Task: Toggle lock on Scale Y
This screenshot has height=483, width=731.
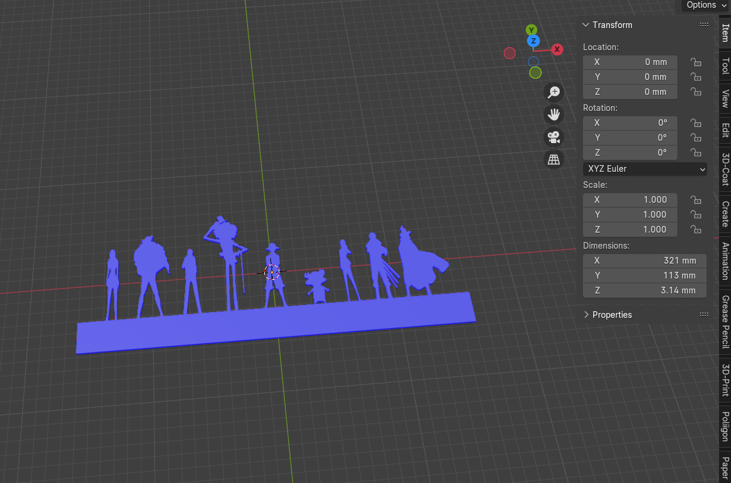Action: pyautogui.click(x=695, y=215)
